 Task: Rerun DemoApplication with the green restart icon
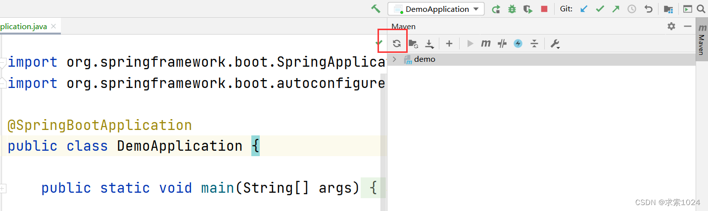point(496,9)
